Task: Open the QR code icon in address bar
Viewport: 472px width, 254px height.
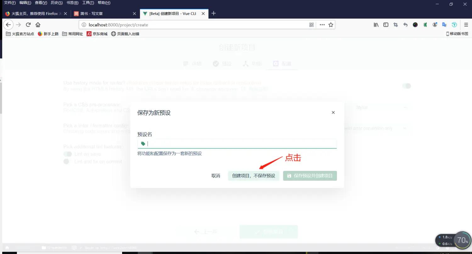Action: 312,25
